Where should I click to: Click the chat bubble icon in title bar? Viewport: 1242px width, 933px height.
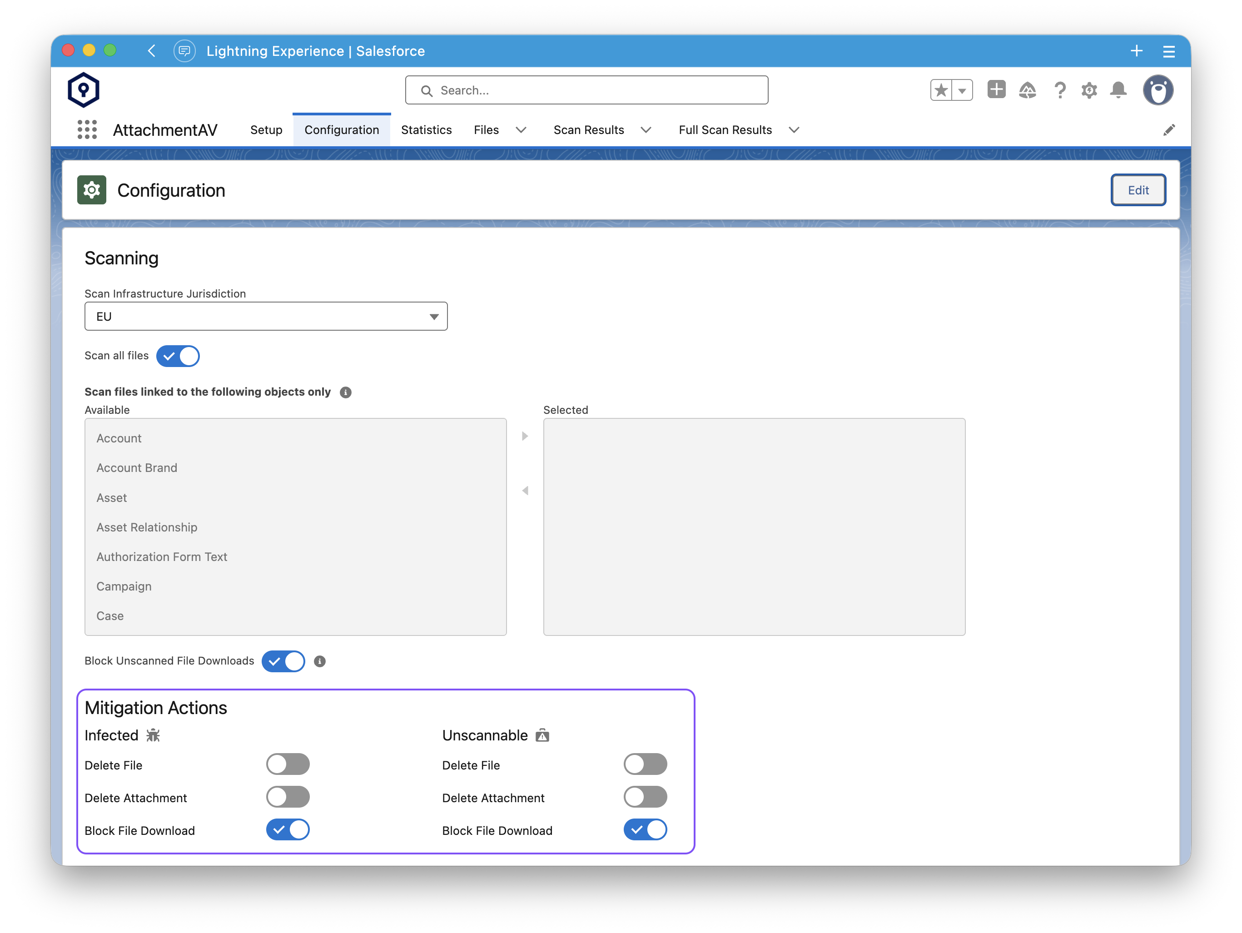[x=184, y=50]
